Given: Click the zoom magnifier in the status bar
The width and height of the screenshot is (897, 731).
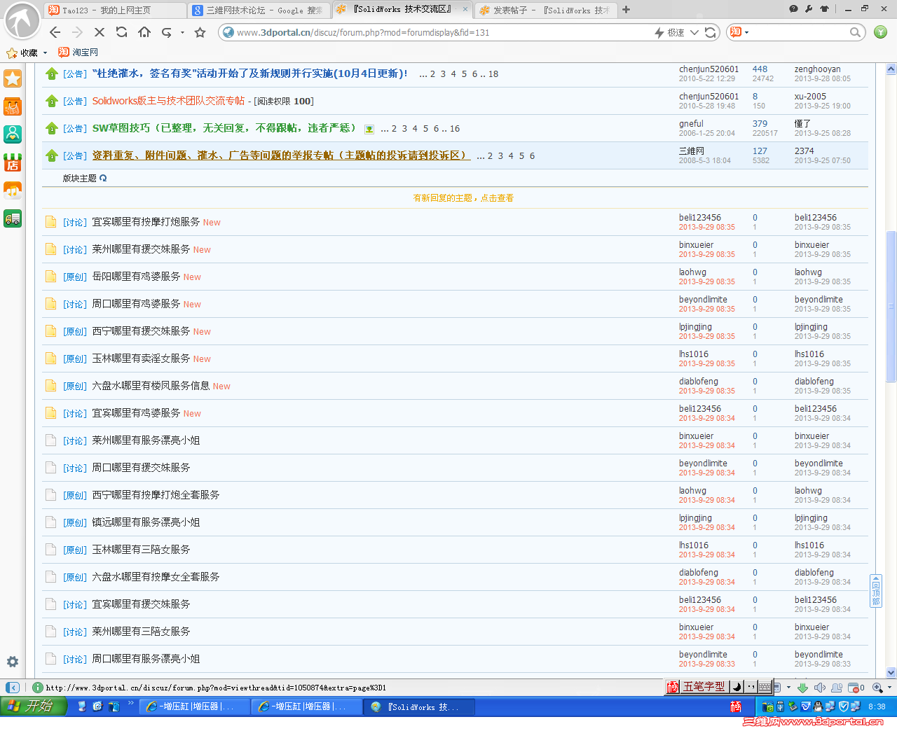Looking at the screenshot, I should [877, 688].
